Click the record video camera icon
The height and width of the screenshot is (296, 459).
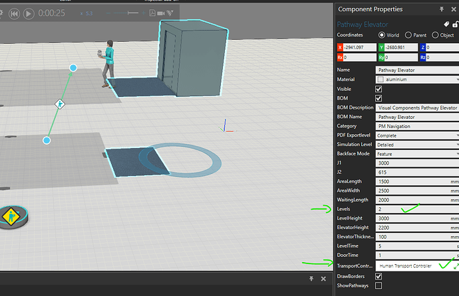coord(162,13)
